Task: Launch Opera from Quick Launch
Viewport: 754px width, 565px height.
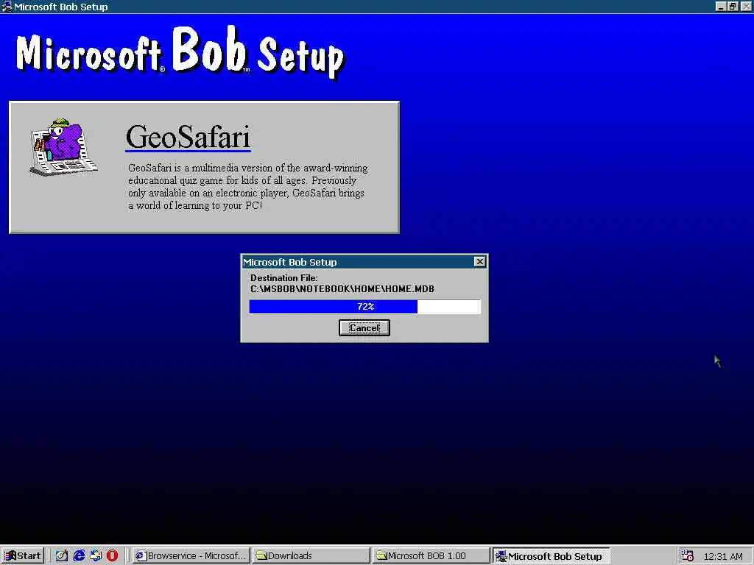Action: point(112,555)
